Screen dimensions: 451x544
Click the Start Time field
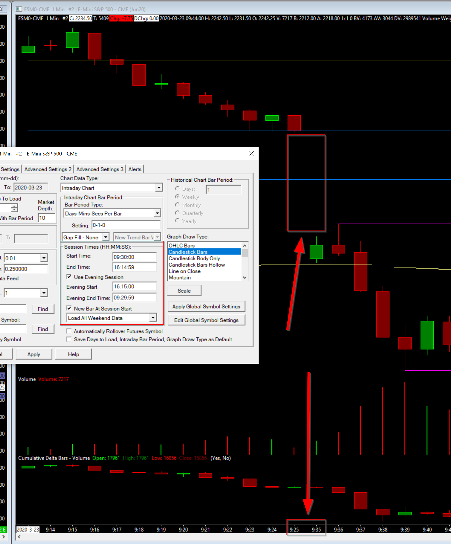(x=134, y=257)
